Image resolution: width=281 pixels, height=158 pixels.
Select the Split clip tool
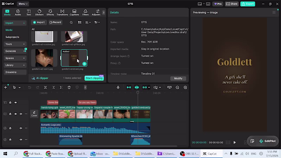[x=45, y=87]
